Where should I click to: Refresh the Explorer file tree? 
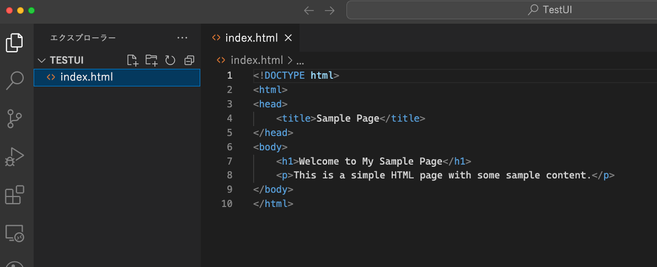(x=170, y=61)
